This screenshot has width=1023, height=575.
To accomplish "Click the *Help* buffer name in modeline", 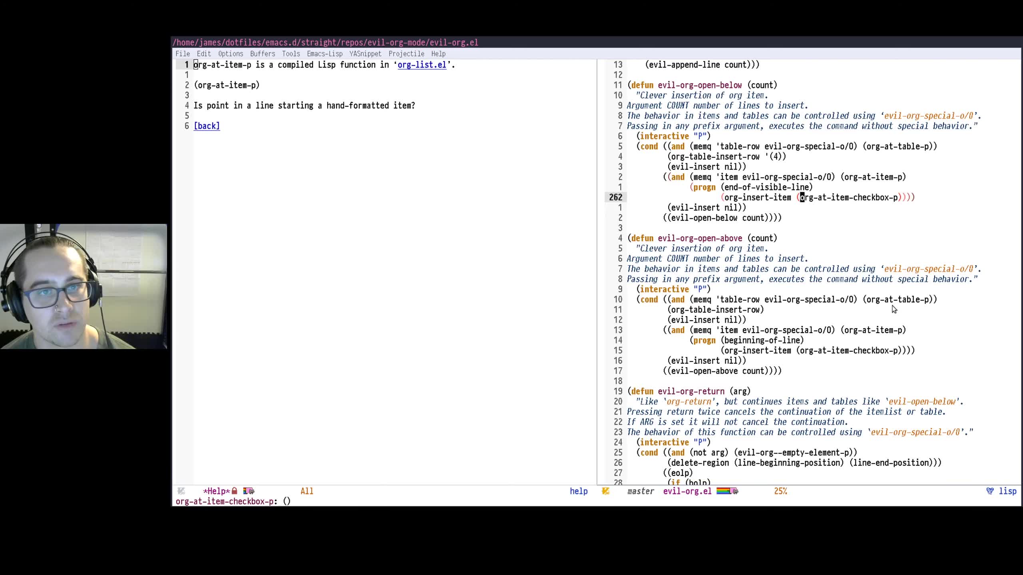I will coord(216,491).
